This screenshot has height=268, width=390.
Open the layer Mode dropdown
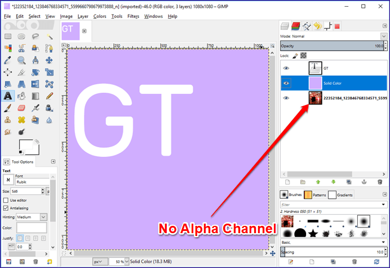click(x=384, y=36)
